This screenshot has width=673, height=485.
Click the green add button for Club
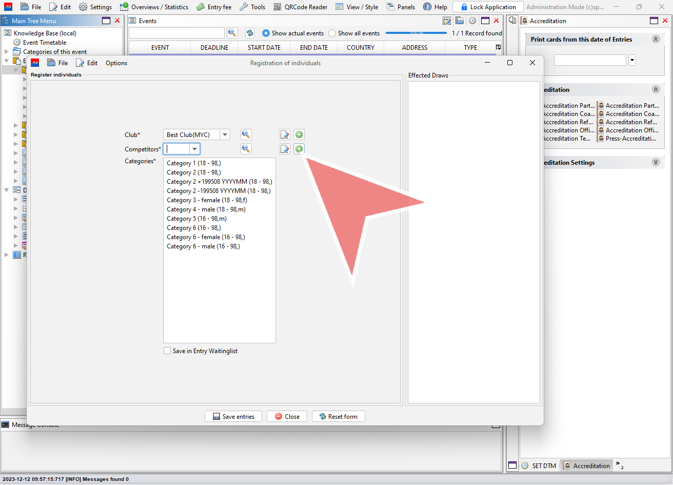299,134
